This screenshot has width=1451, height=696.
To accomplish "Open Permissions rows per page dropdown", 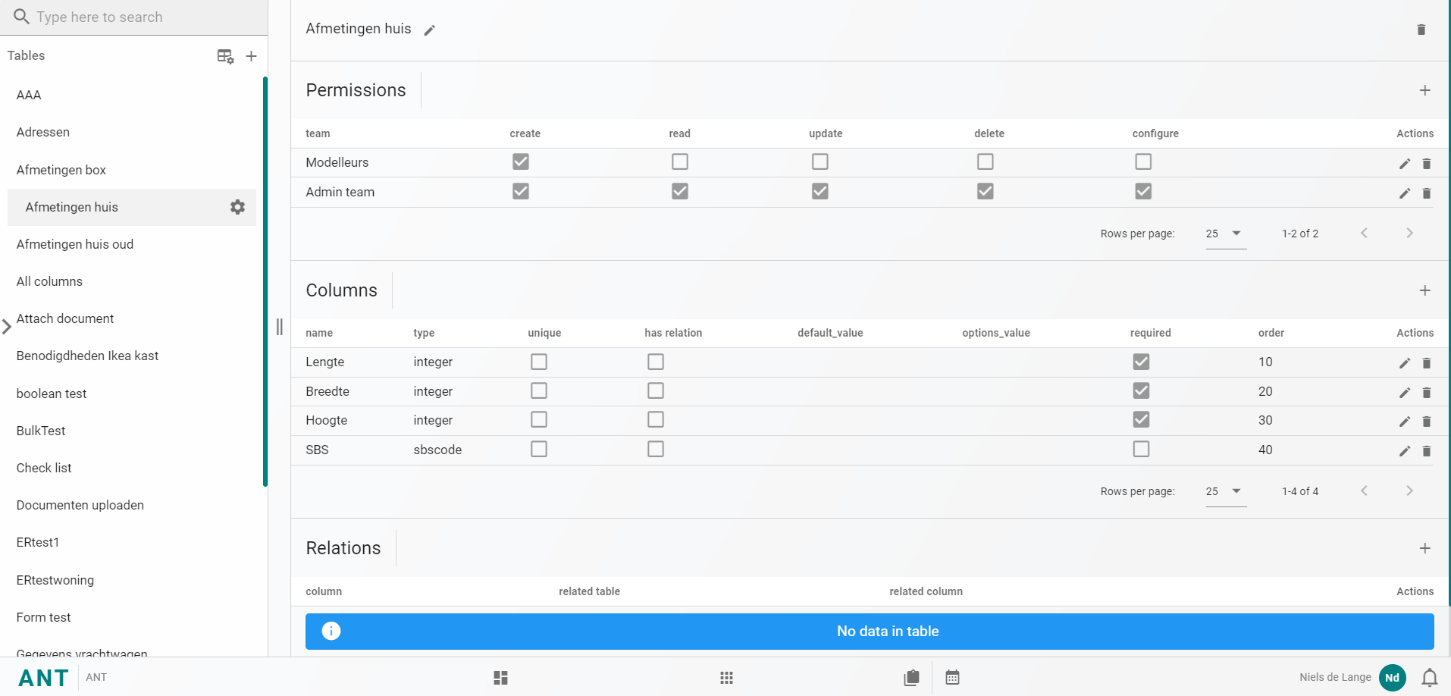I will pyautogui.click(x=1225, y=234).
